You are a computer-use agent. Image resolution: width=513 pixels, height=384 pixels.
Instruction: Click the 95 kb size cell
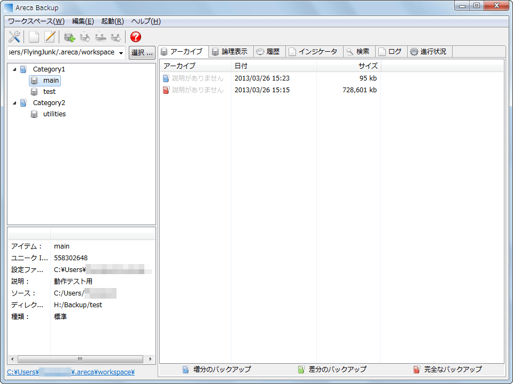(368, 78)
